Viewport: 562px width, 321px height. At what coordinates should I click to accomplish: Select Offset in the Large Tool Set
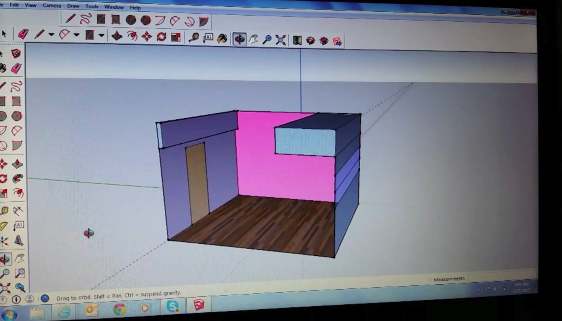pyautogui.click(x=18, y=193)
